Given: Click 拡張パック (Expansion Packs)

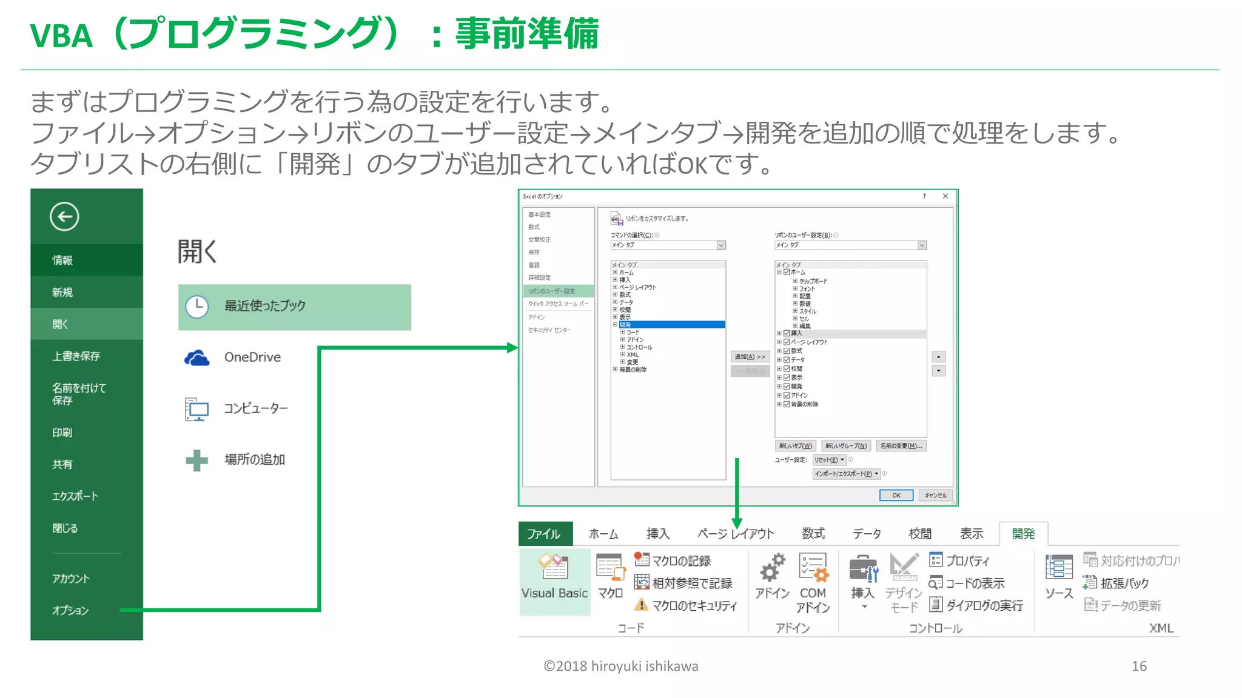Looking at the screenshot, I should point(1116,583).
